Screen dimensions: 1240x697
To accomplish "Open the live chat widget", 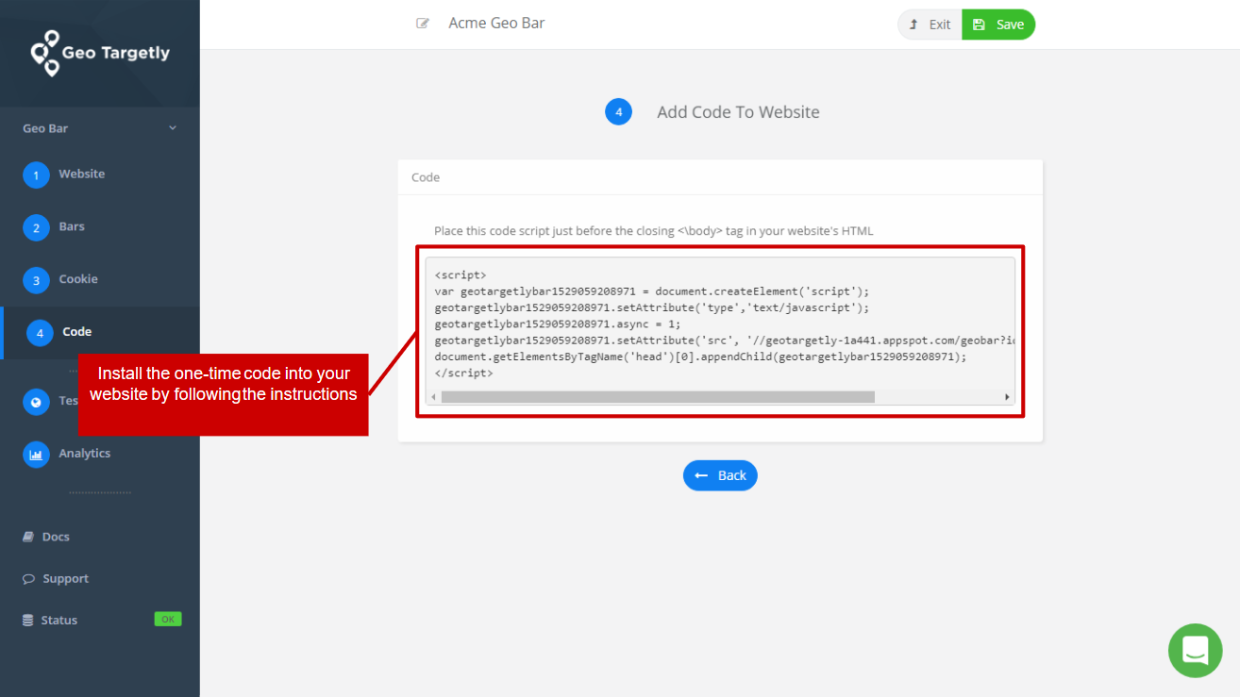I will [1195, 651].
